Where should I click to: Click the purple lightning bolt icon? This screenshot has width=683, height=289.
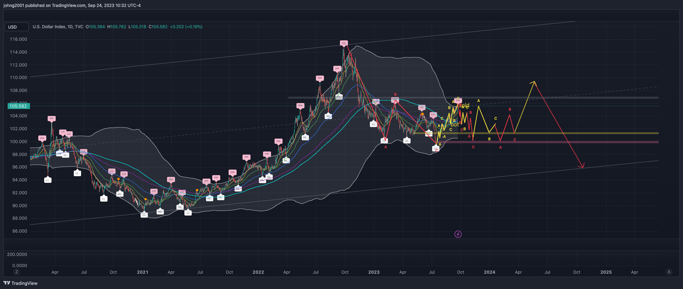click(458, 234)
